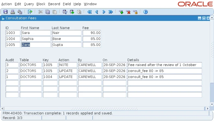This screenshot has height=122, width=214.
Task: Open the Block menu
Action: pos(41,4)
